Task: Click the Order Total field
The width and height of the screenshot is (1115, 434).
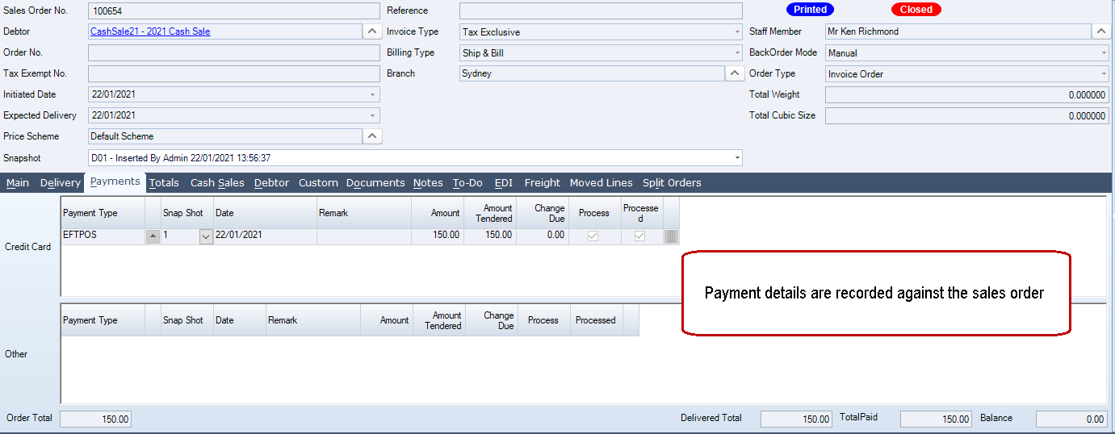Action: (x=95, y=419)
